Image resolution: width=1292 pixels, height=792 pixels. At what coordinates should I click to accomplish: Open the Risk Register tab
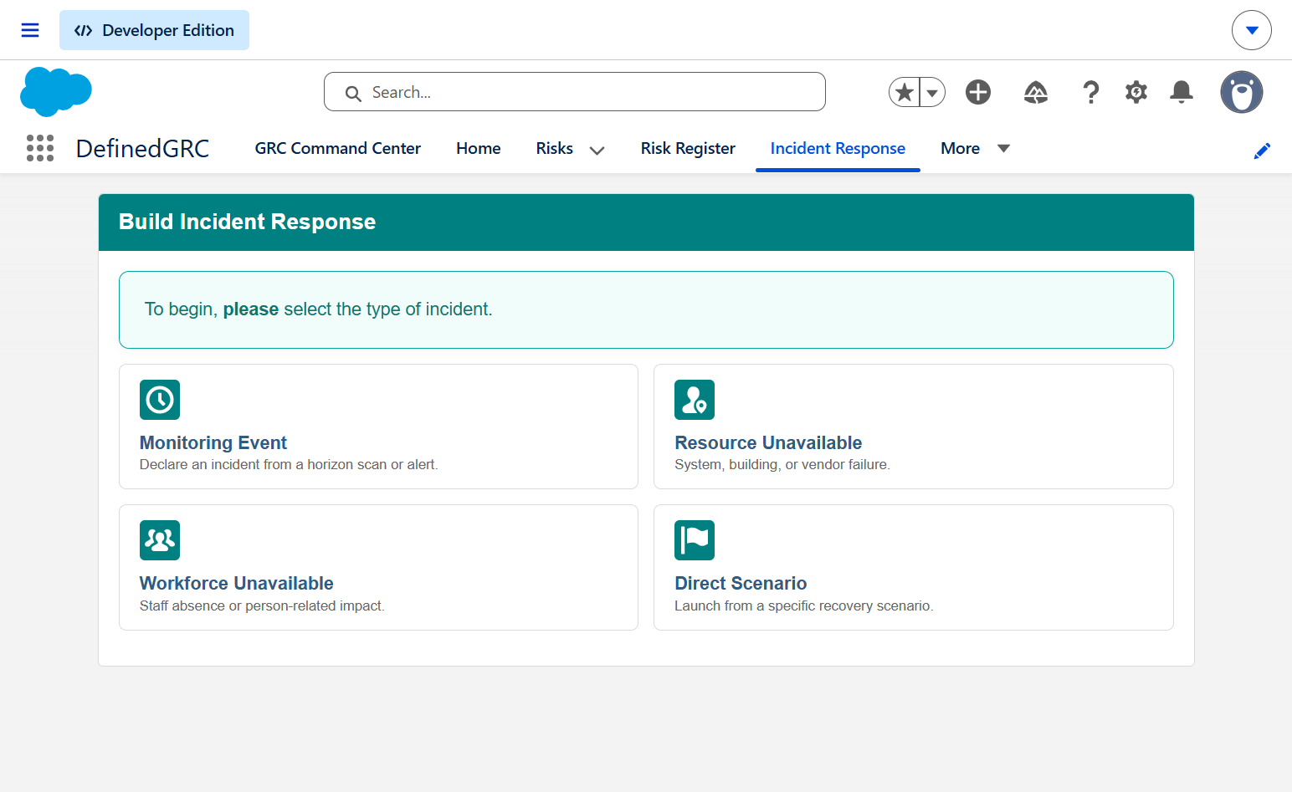688,148
